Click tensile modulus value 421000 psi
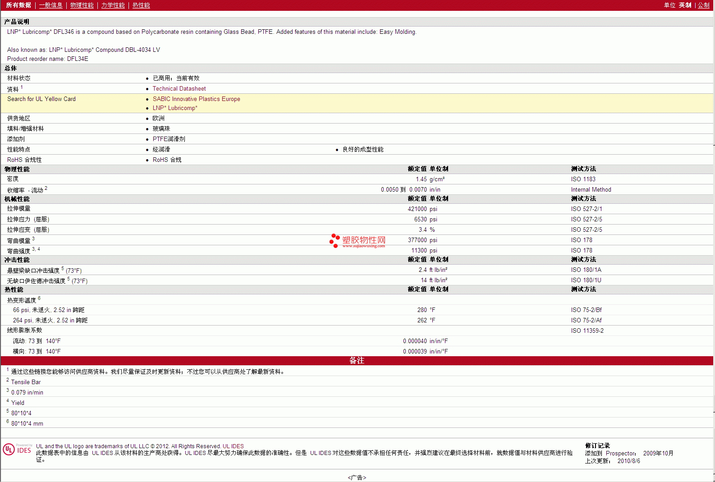715x482 pixels. [422, 209]
